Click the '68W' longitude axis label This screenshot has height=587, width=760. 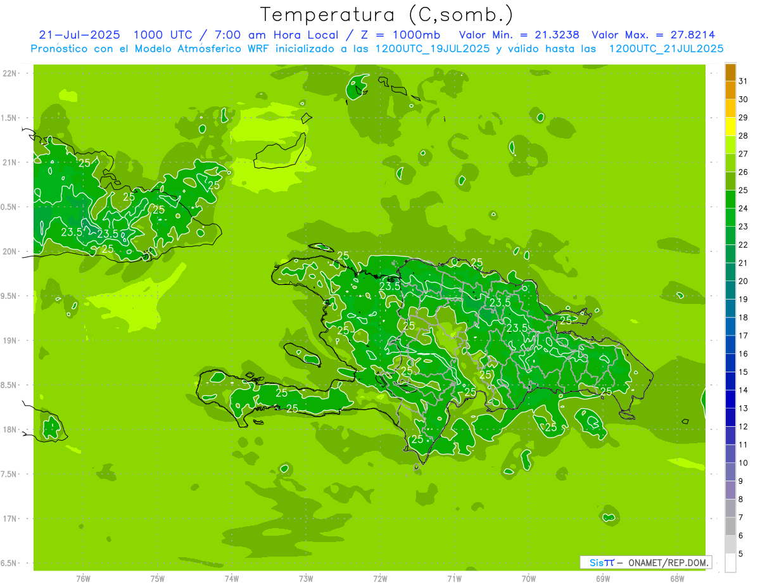[677, 579]
